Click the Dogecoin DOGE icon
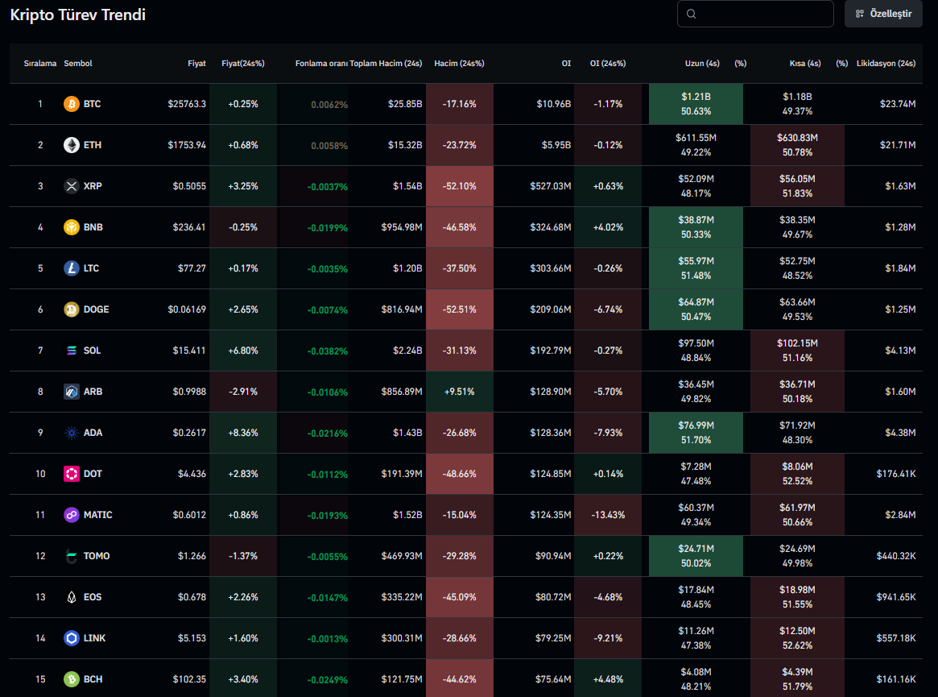This screenshot has width=938, height=697. [x=72, y=309]
